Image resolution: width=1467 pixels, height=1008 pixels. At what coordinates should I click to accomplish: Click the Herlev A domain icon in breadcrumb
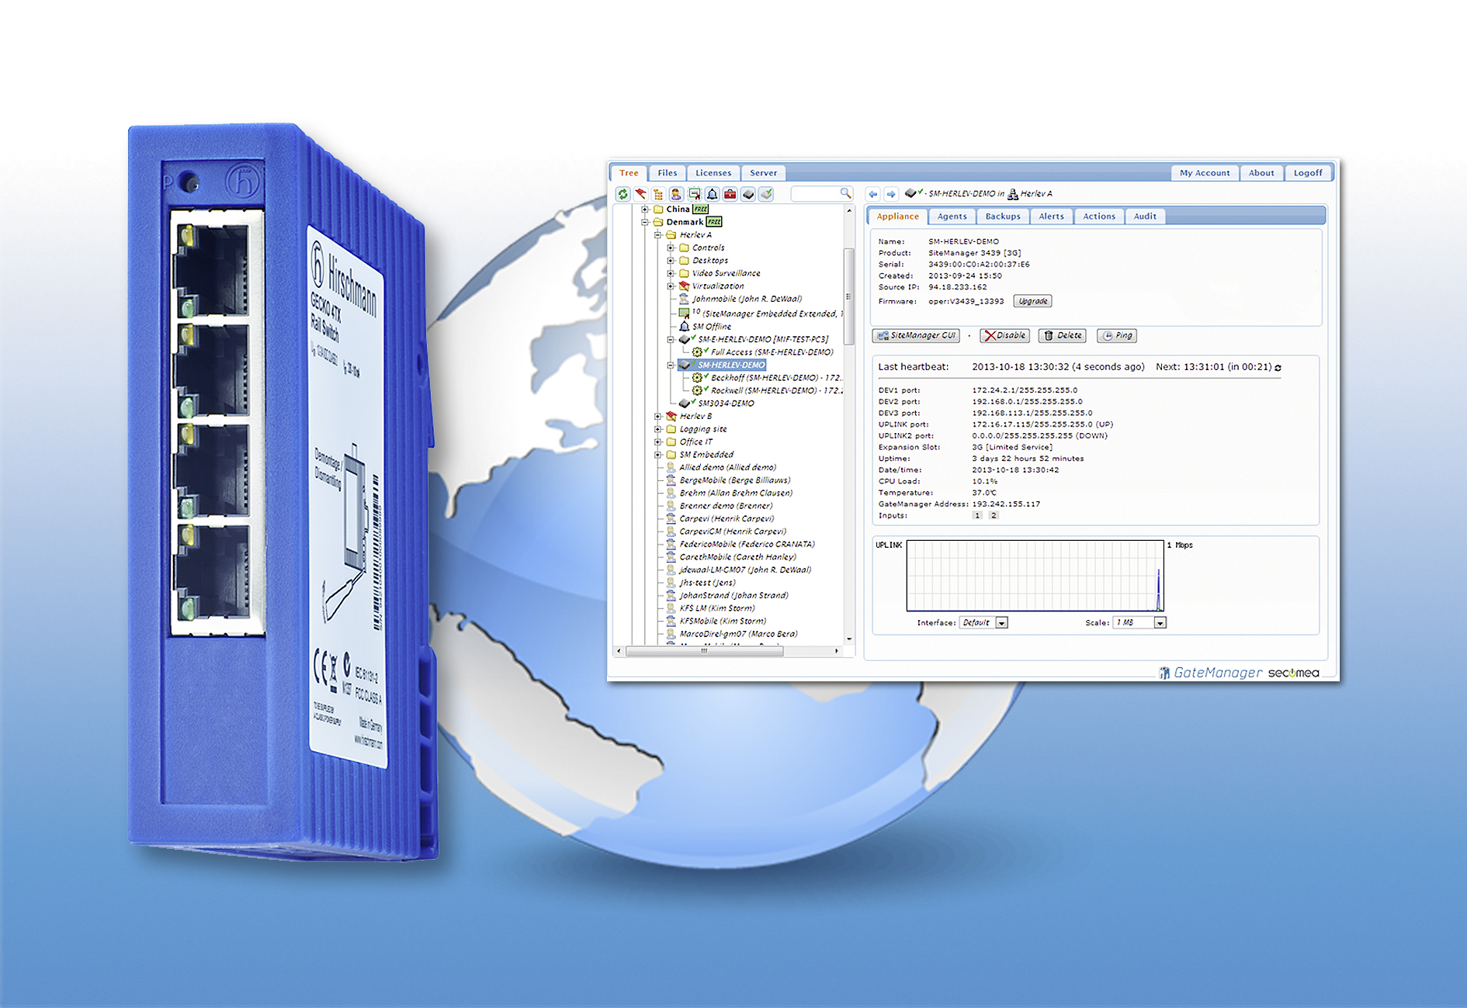tap(1012, 194)
